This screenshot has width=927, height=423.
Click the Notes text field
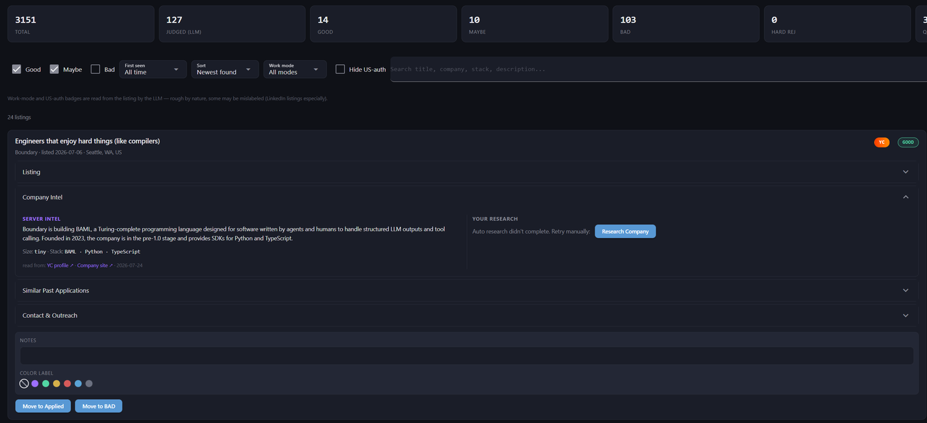click(466, 356)
